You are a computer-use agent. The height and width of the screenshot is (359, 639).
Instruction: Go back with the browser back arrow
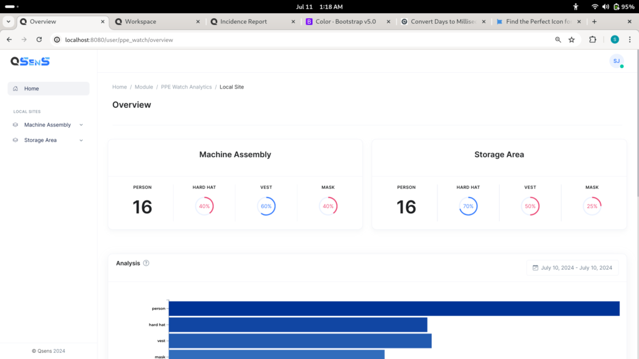[9, 39]
